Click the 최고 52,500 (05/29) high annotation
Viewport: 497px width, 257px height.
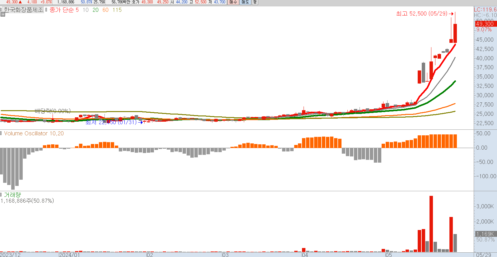pos(425,14)
